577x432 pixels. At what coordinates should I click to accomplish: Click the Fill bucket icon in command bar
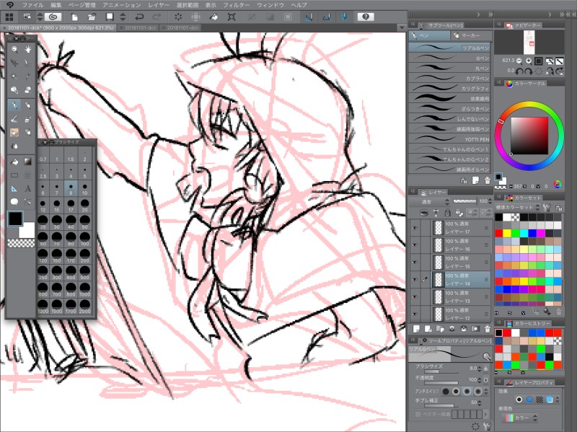(x=213, y=17)
